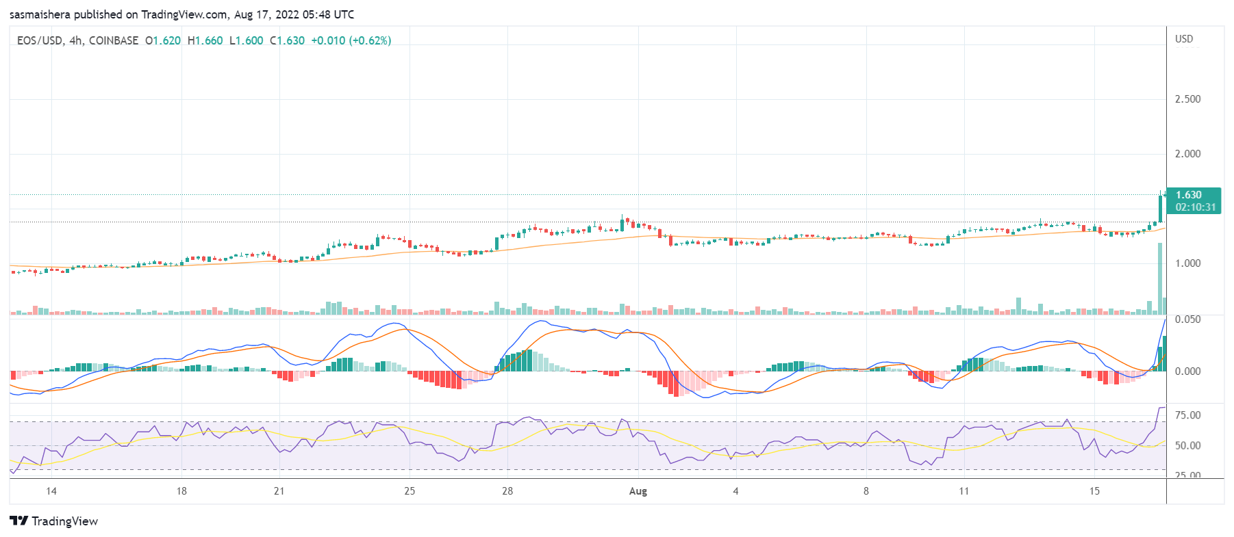Image resolution: width=1234 pixels, height=537 pixels.
Task: Click the 50.00 RSI axis label
Action: 1188,445
